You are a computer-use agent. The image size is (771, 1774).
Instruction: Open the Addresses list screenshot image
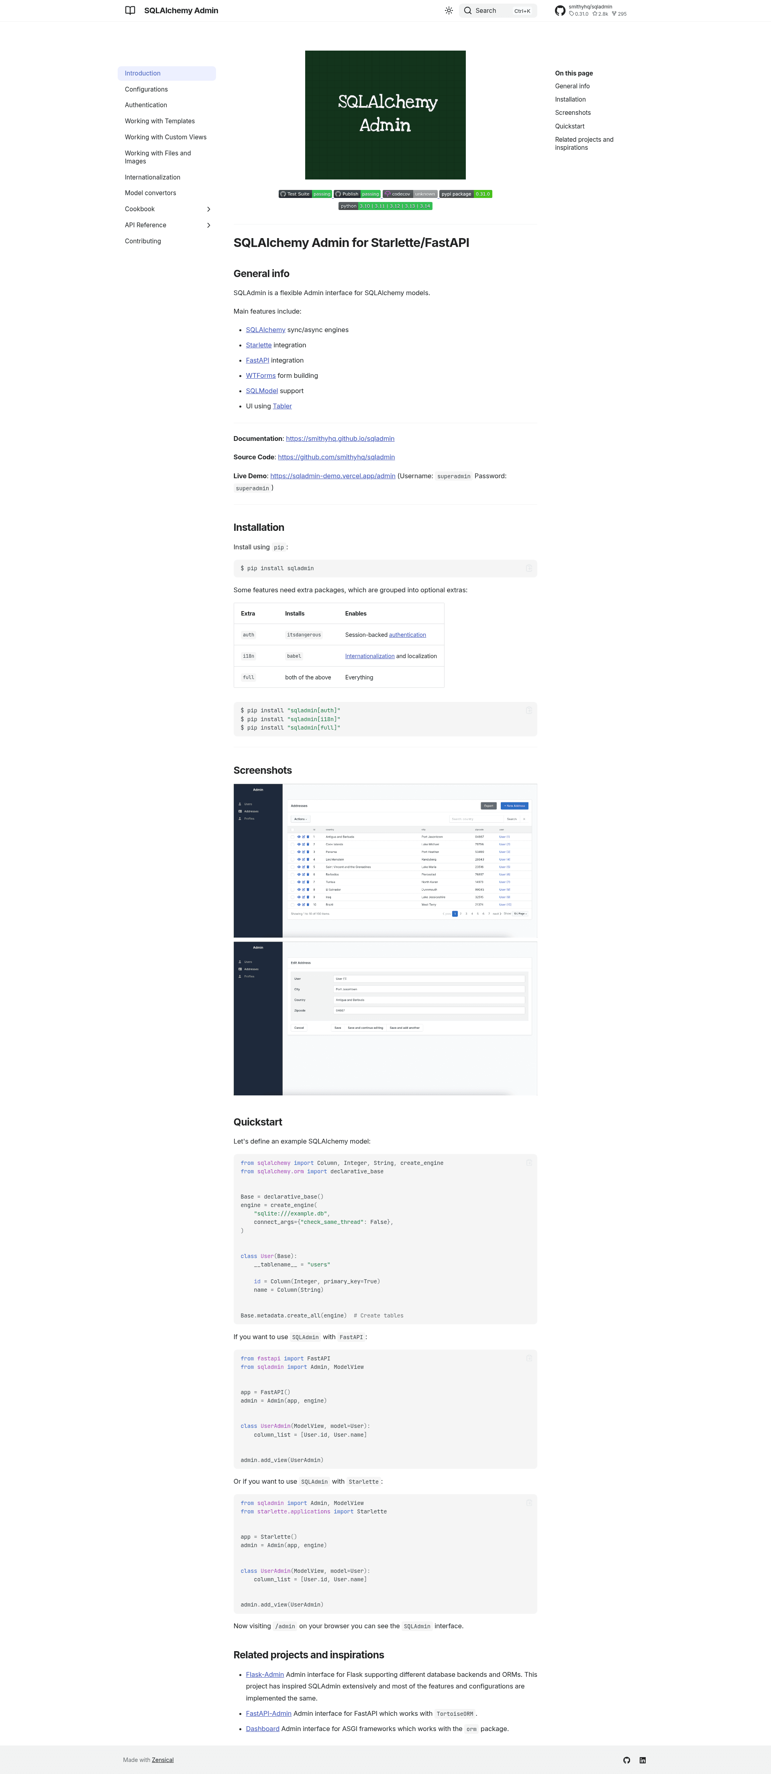[x=385, y=861]
